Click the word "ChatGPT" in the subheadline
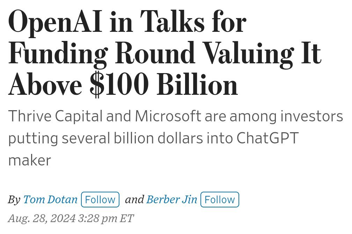The width and height of the screenshot is (352, 234). point(267,138)
